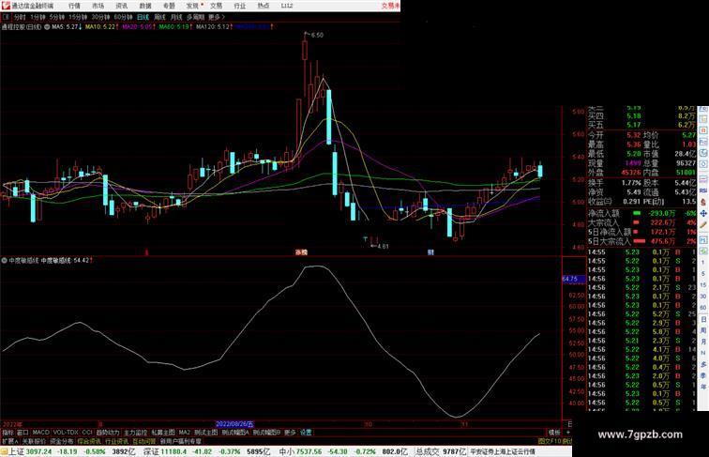709x457 pixels.
Task: Select the 多周期 view
Action: pyautogui.click(x=195, y=17)
